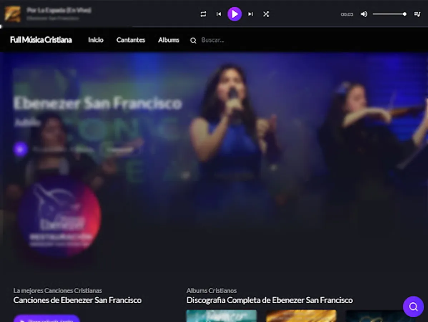Click the song progress bar at top
The image size is (428, 322).
click(x=214, y=26)
